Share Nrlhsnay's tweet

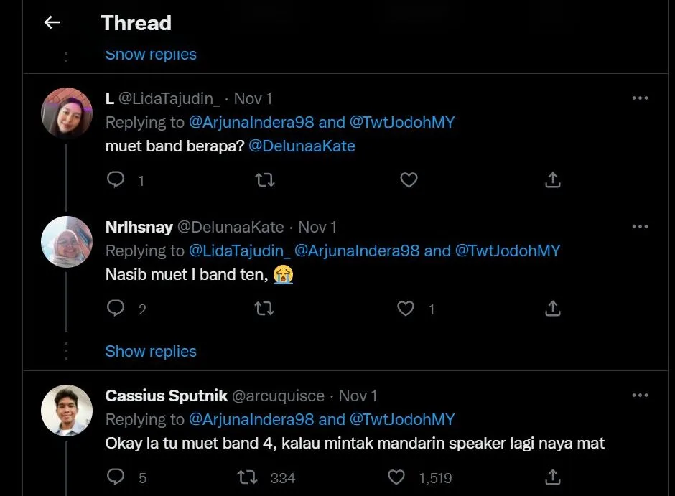(x=552, y=309)
